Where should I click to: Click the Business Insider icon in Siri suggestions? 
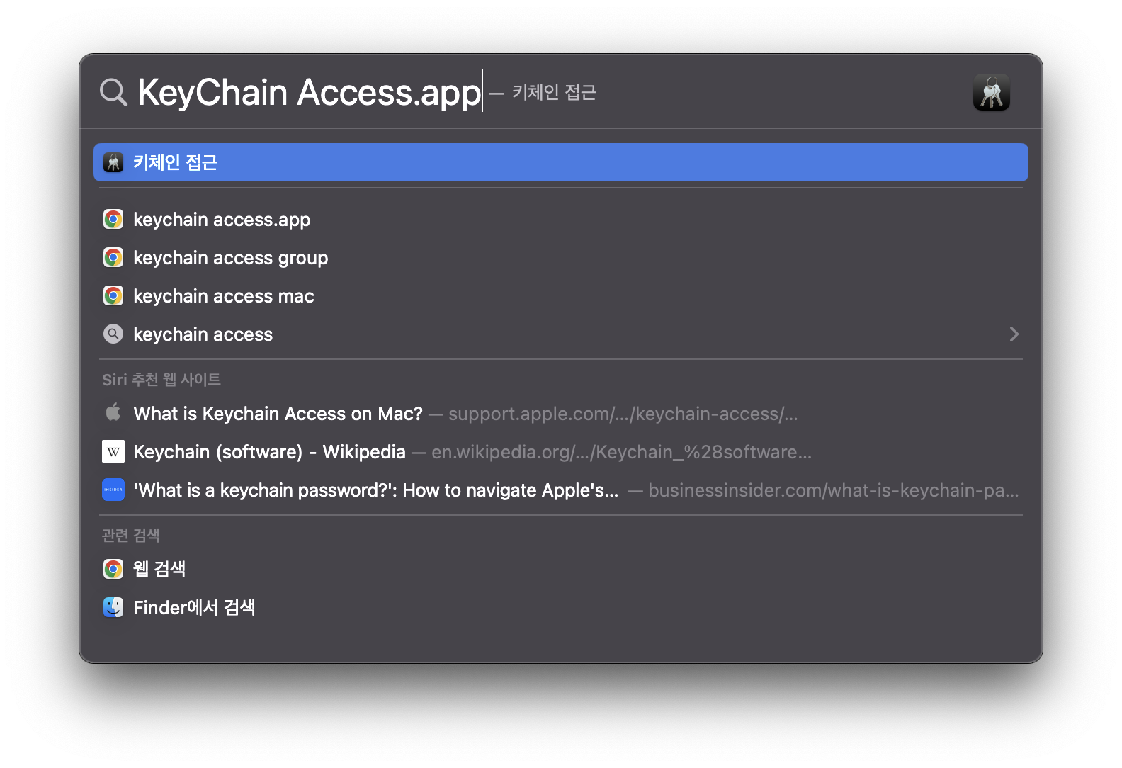point(113,490)
